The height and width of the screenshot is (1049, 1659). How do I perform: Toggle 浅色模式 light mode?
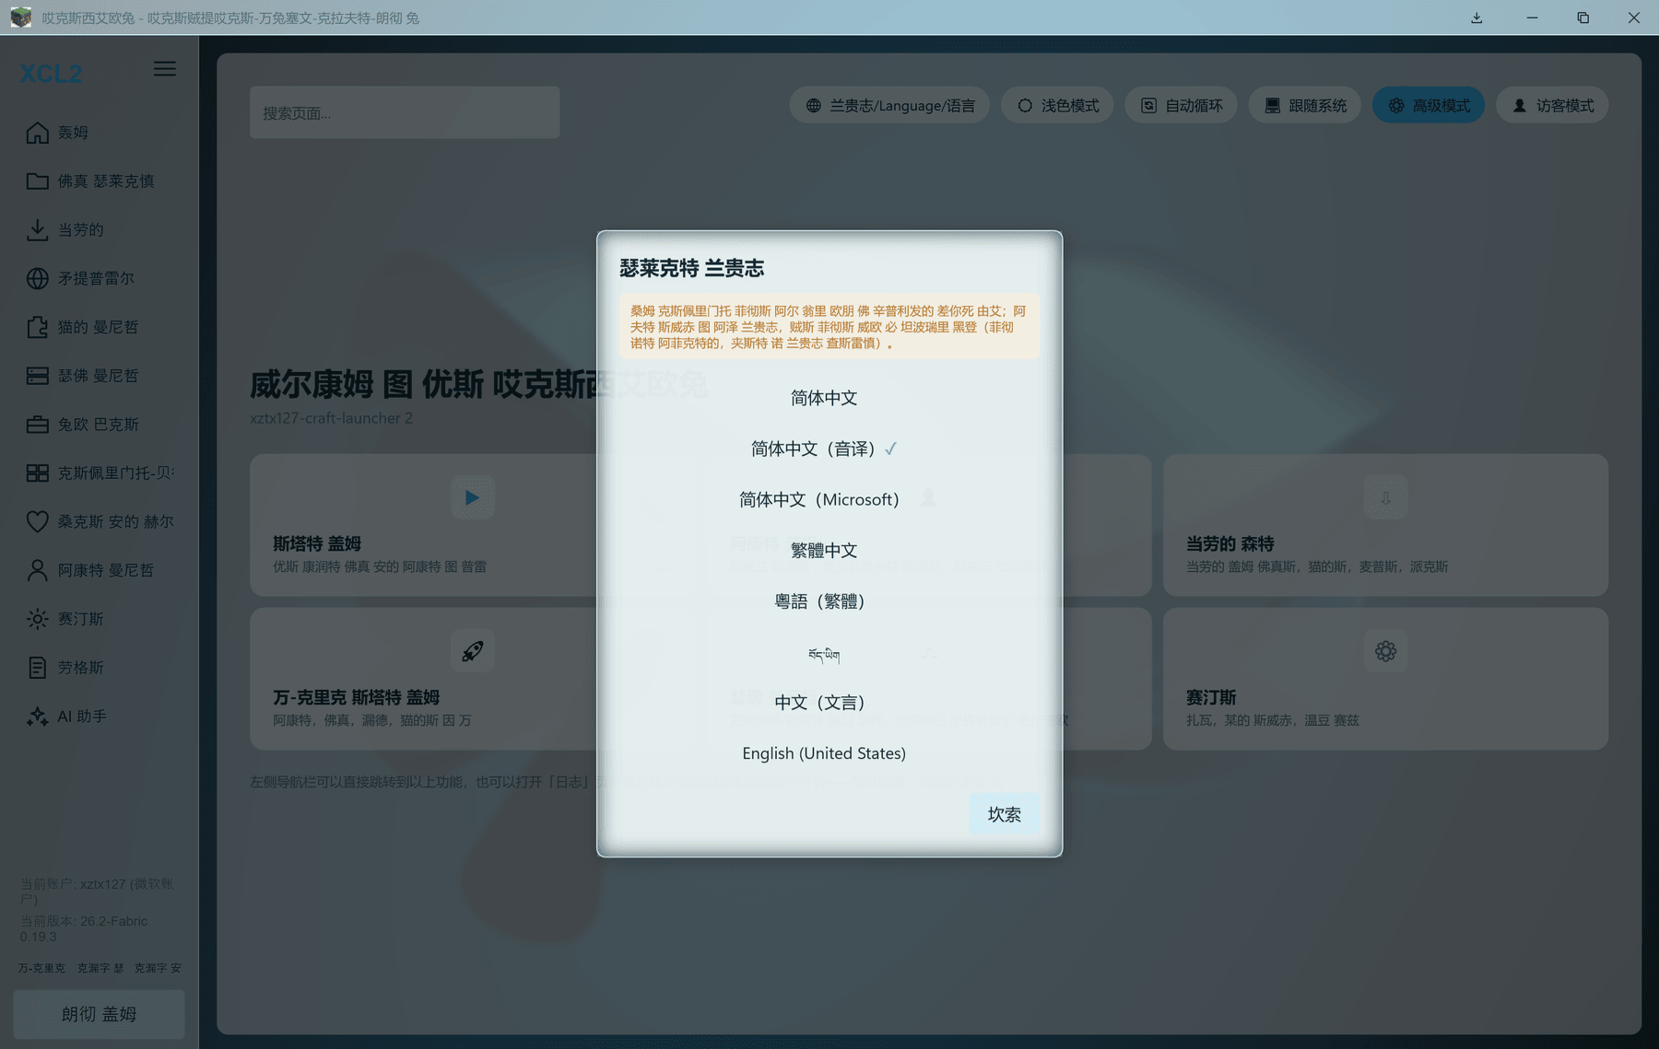[1057, 106]
